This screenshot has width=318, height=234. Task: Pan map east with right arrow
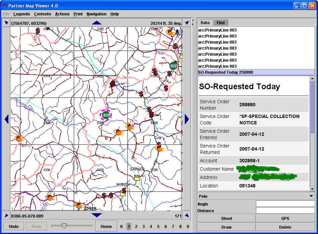(x=187, y=119)
